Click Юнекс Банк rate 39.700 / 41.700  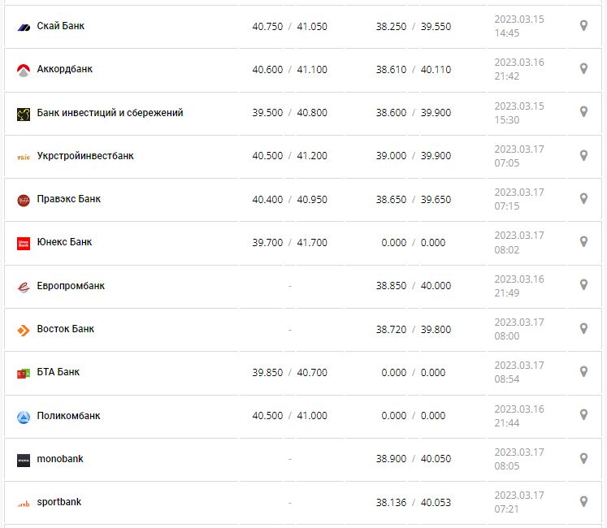[x=289, y=241]
